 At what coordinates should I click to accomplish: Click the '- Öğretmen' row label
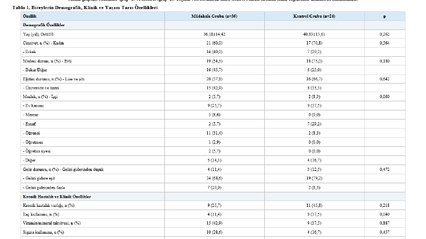(33, 142)
